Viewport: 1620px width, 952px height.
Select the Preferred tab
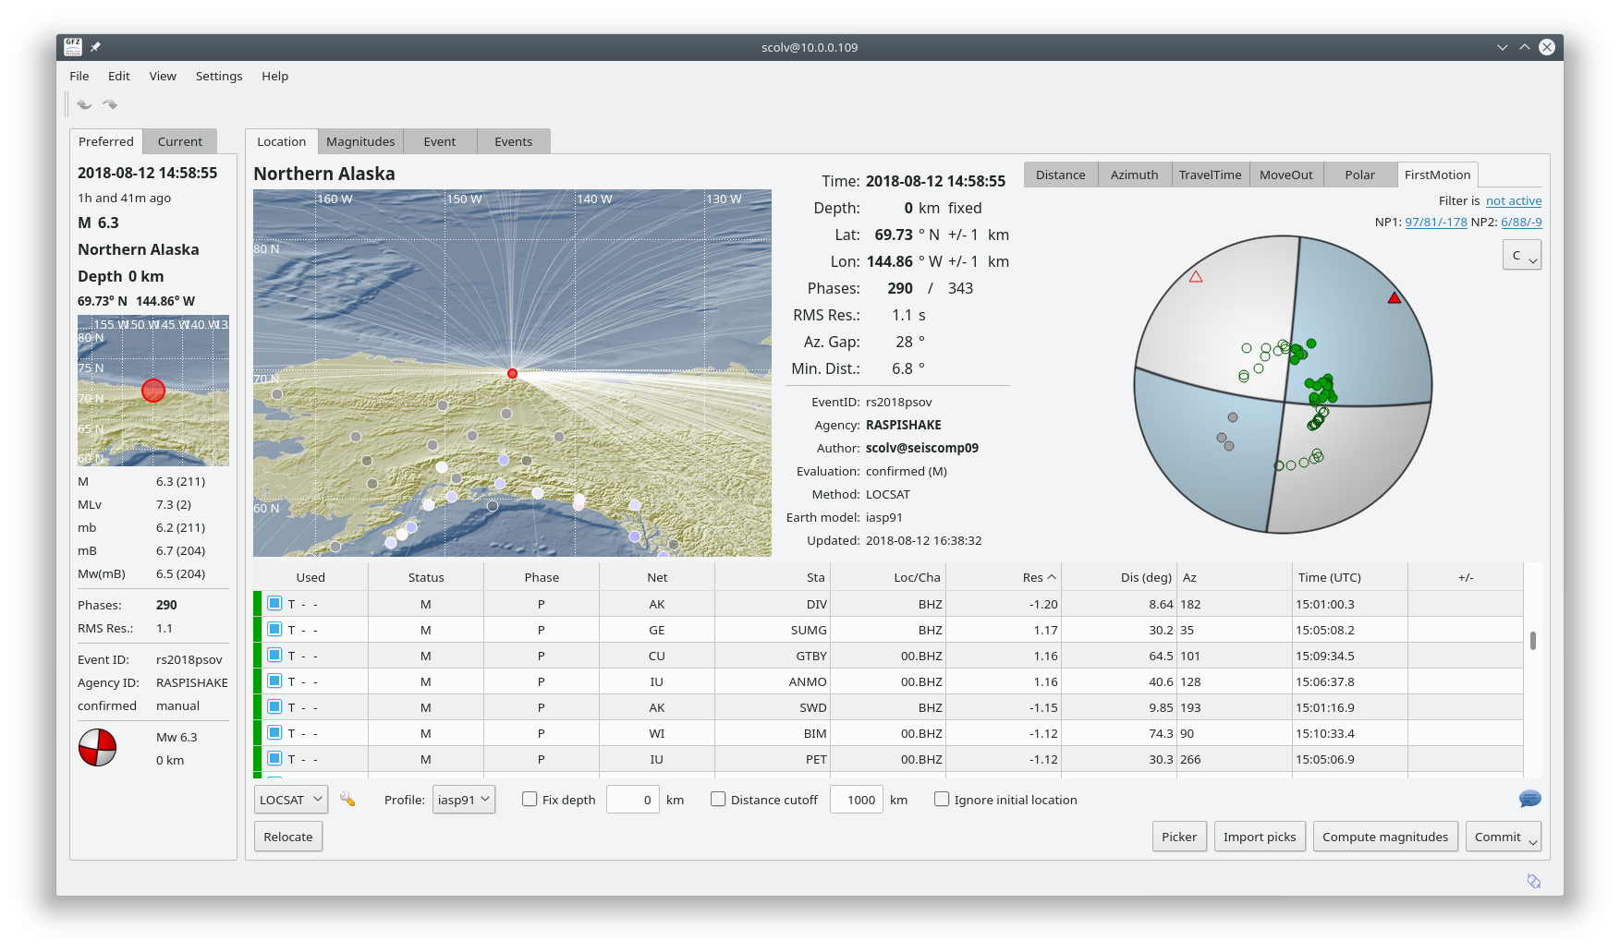(x=106, y=141)
